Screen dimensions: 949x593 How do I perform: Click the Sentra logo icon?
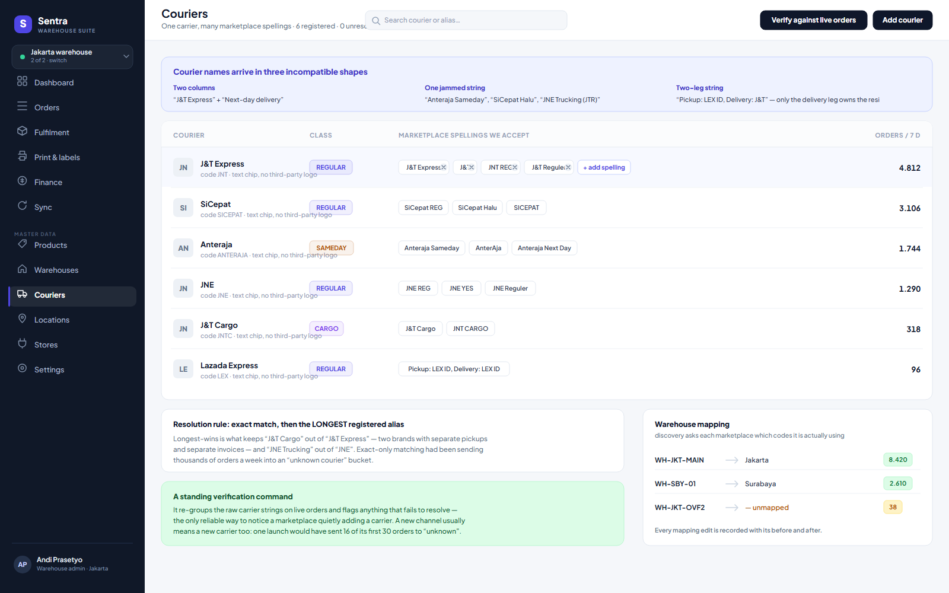point(23,24)
